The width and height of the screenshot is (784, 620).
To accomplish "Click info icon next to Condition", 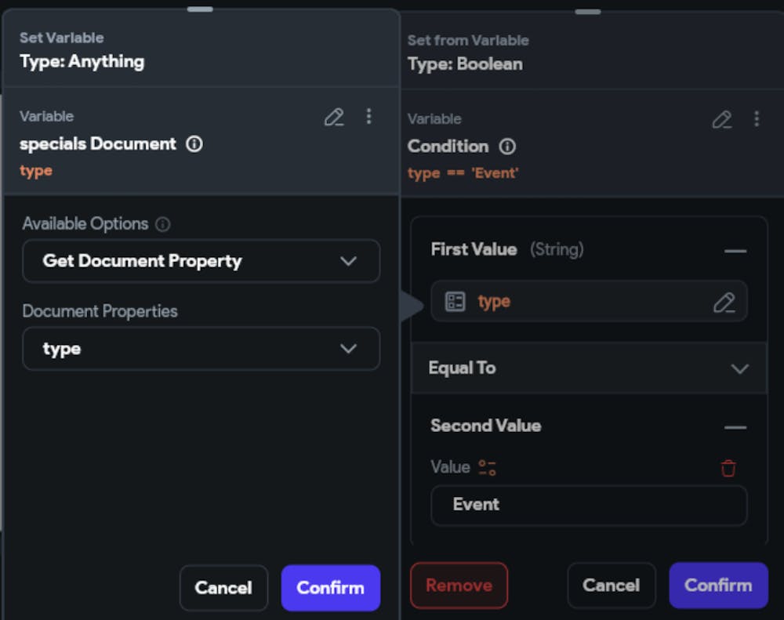I will pos(507,147).
